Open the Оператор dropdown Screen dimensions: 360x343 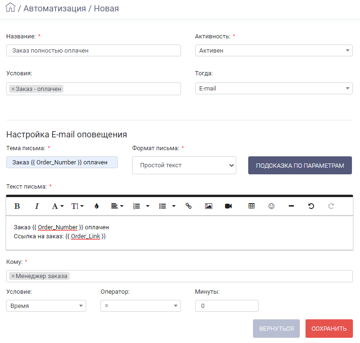pos(141,306)
